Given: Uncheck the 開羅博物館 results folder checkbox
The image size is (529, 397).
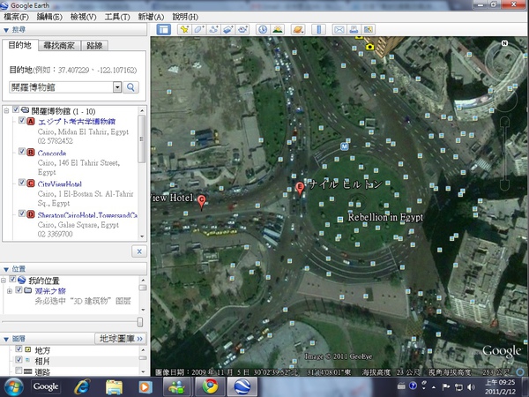Looking at the screenshot, I should pos(16,109).
